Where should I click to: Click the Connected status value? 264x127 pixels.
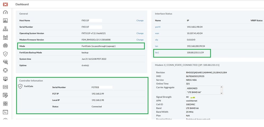click(97, 106)
